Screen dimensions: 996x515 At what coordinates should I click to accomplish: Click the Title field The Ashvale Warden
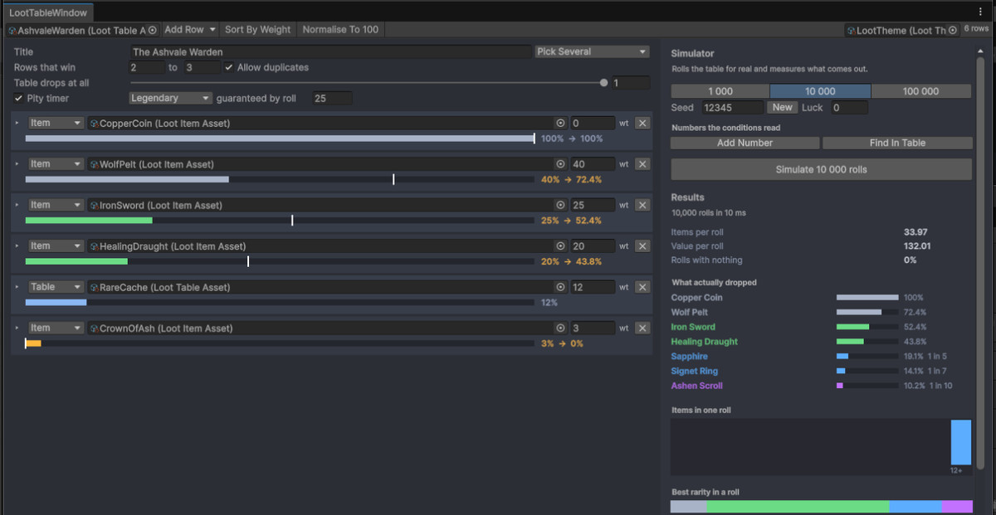click(x=330, y=51)
